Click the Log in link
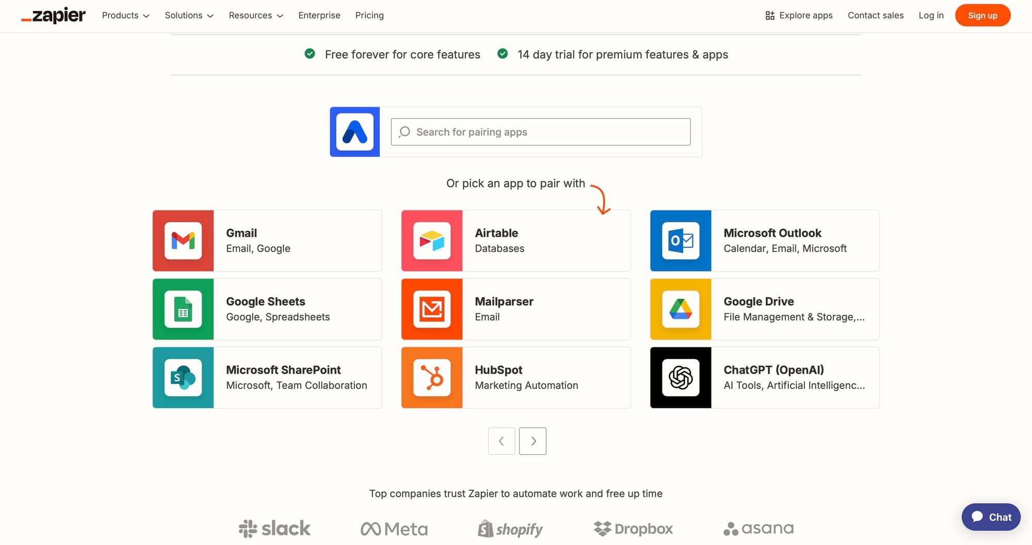 (931, 15)
